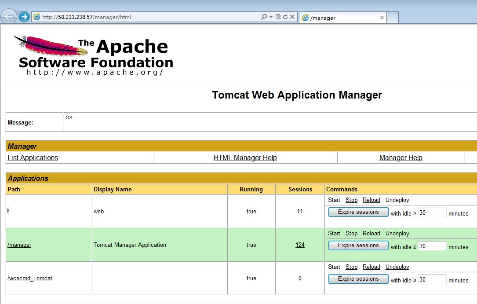Click the 'Start' text in /wcscmd_Tomcat row

334,267
